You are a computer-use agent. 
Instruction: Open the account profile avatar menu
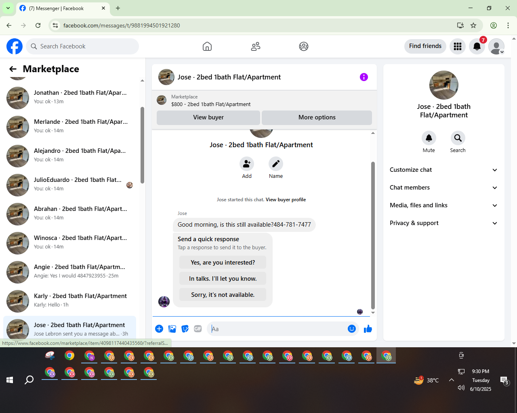[496, 46]
